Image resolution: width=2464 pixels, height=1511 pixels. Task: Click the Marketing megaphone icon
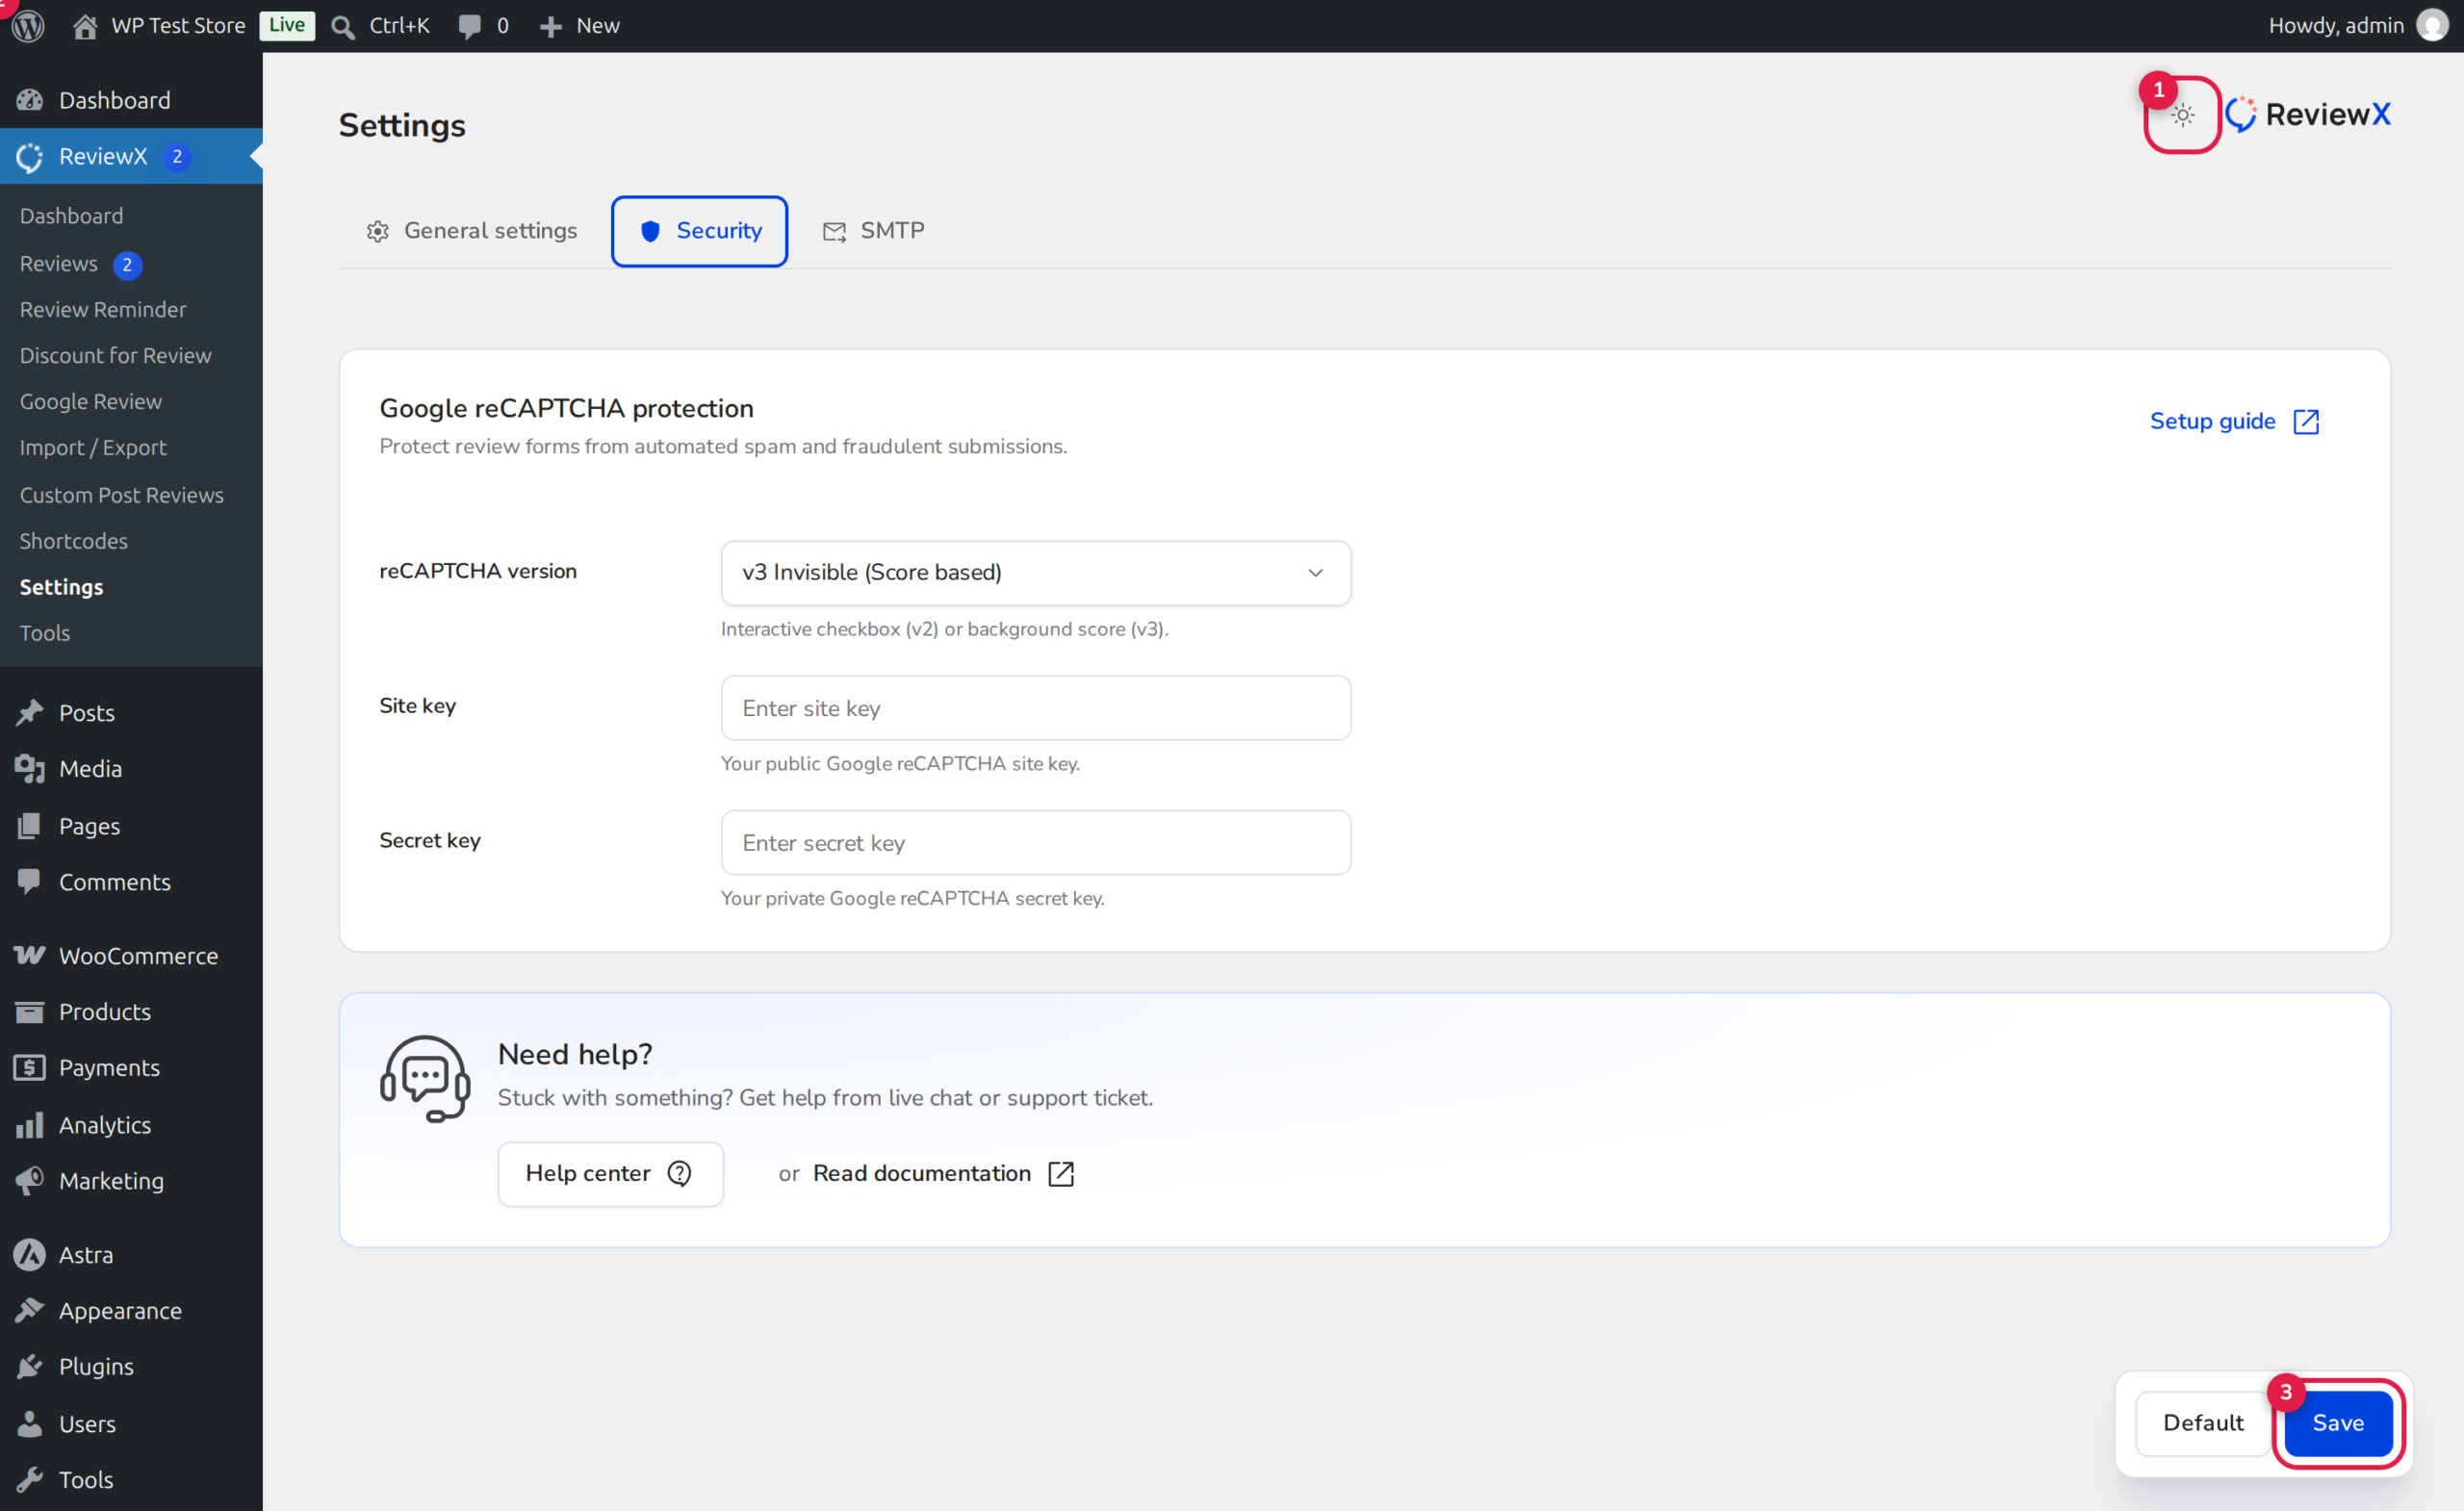30,1180
